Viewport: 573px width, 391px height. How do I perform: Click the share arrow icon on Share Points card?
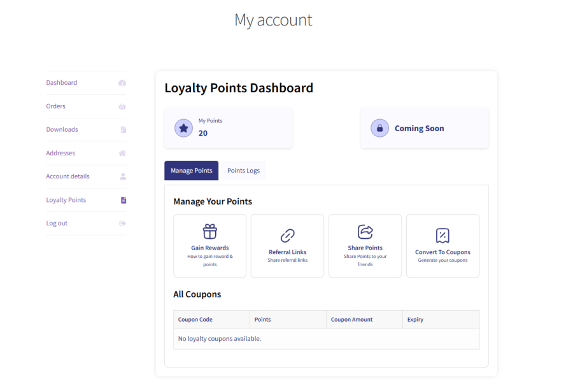(x=365, y=232)
